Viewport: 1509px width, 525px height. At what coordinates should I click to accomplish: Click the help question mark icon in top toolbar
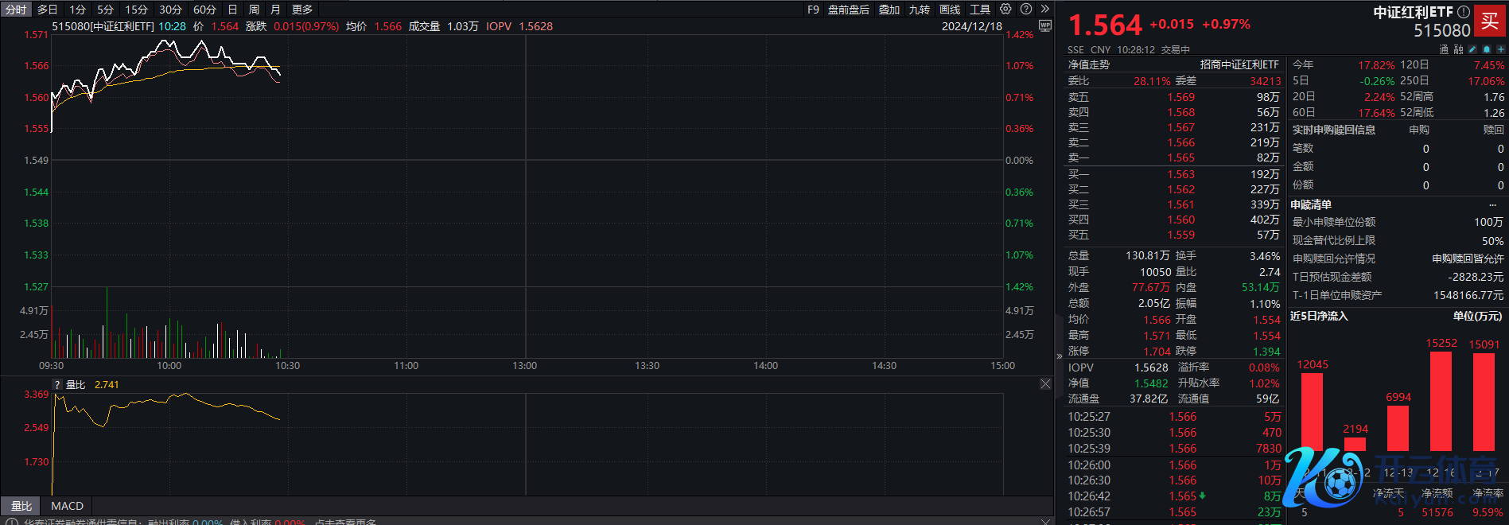[1026, 10]
